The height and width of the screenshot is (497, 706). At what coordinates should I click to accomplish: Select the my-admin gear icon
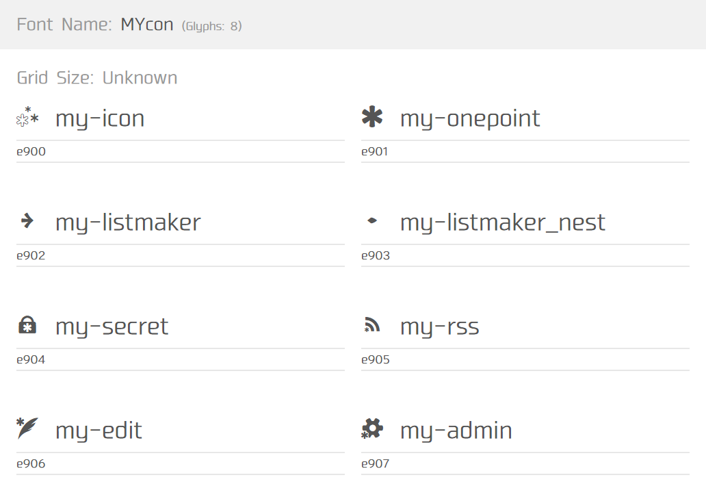tap(371, 429)
